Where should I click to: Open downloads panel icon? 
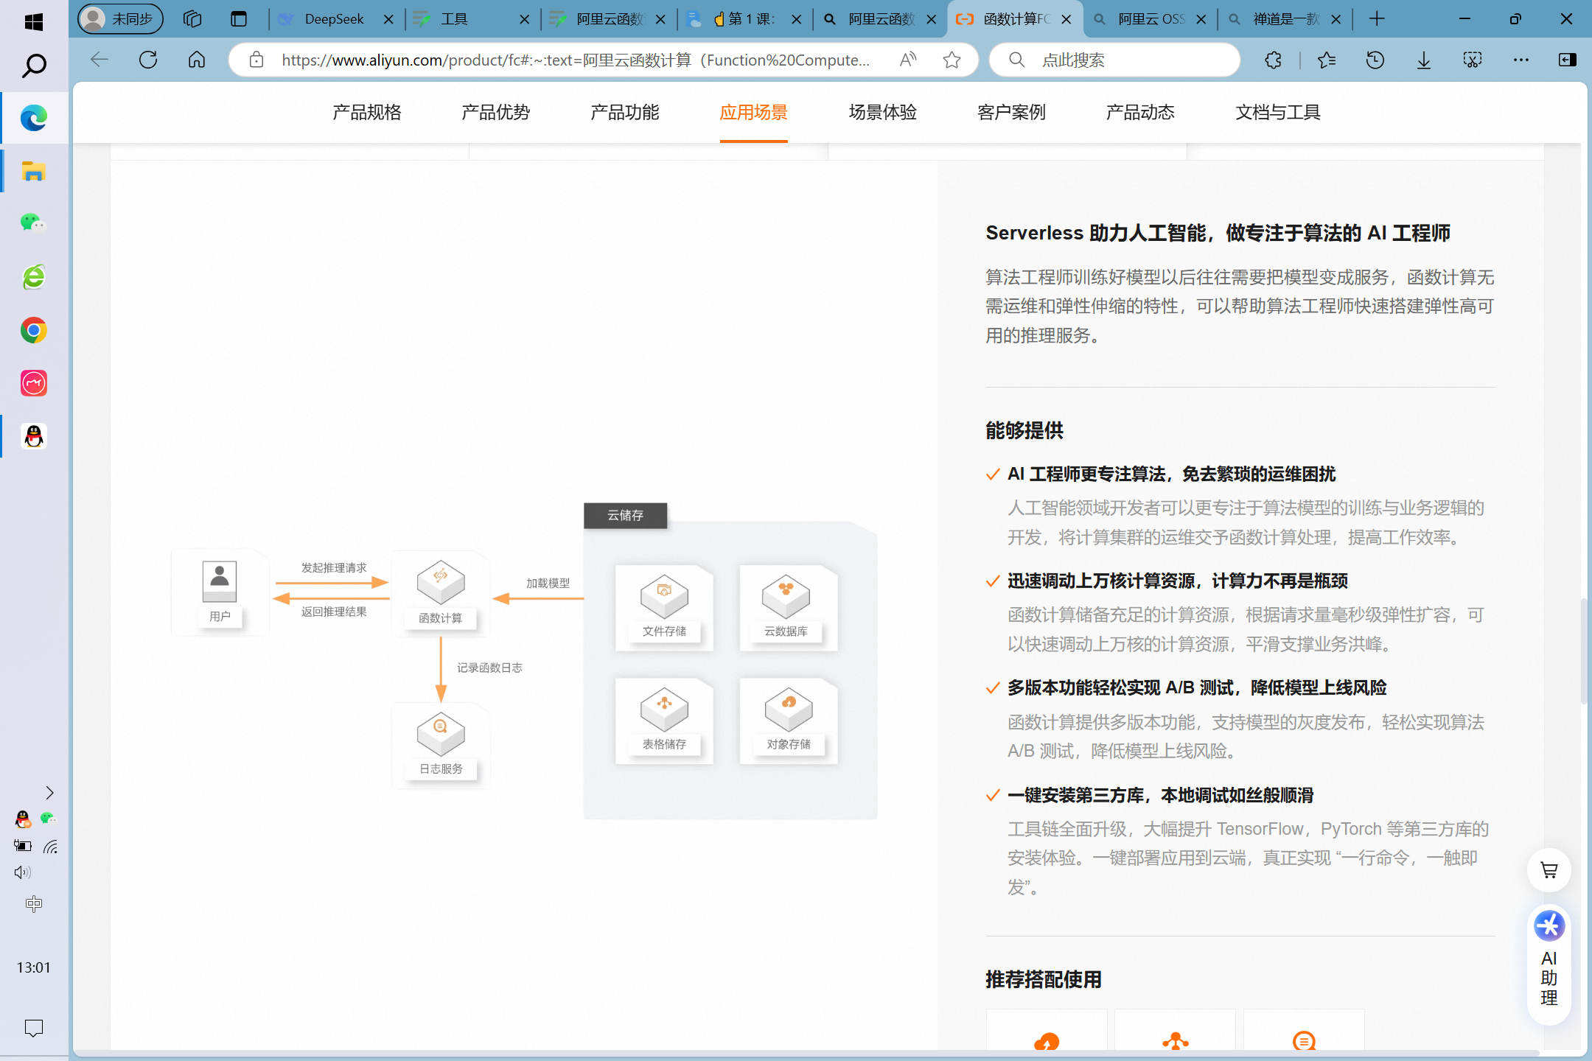(x=1424, y=60)
